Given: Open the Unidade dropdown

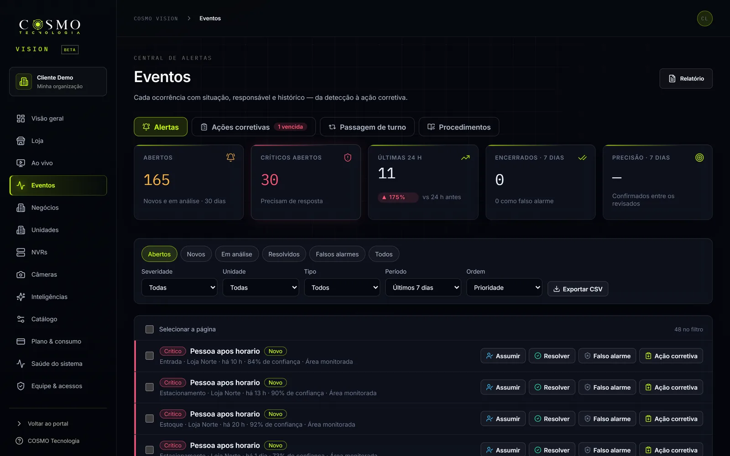Looking at the screenshot, I should pyautogui.click(x=261, y=288).
